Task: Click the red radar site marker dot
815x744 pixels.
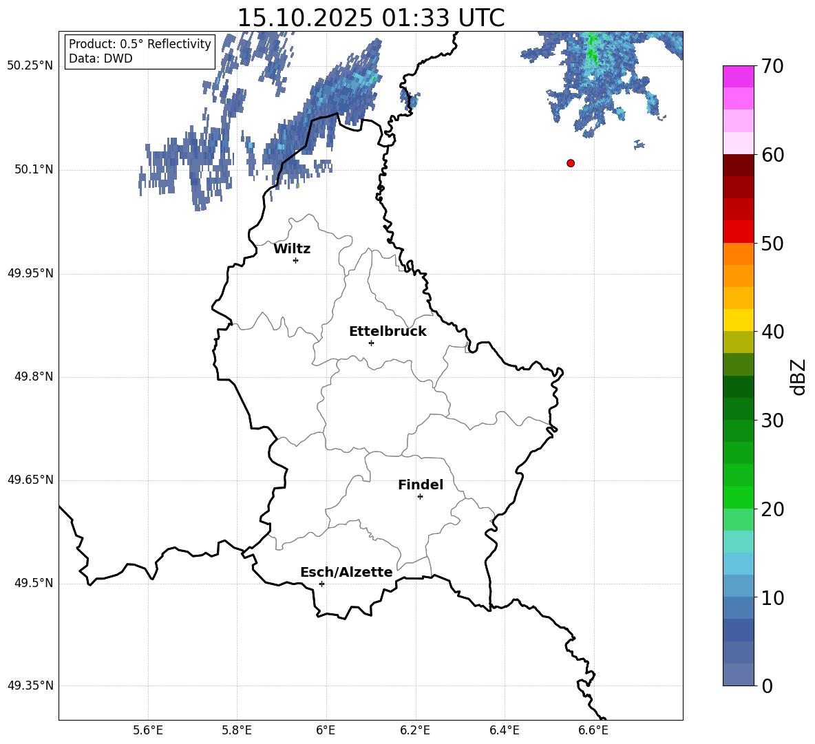Action: [x=571, y=163]
